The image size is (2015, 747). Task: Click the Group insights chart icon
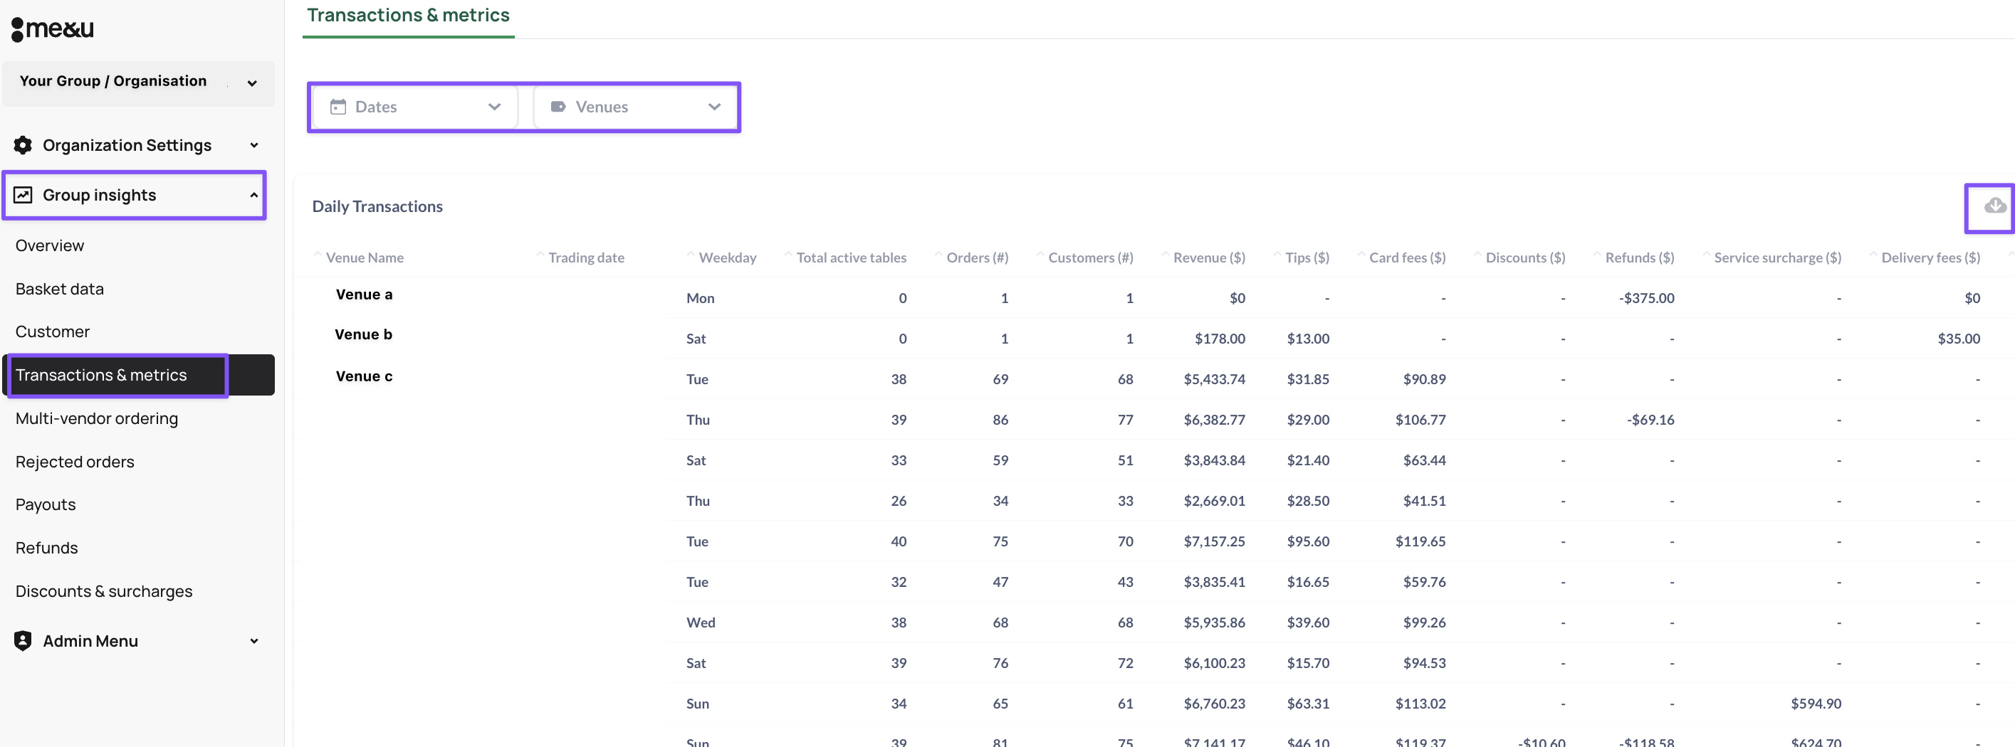coord(23,196)
